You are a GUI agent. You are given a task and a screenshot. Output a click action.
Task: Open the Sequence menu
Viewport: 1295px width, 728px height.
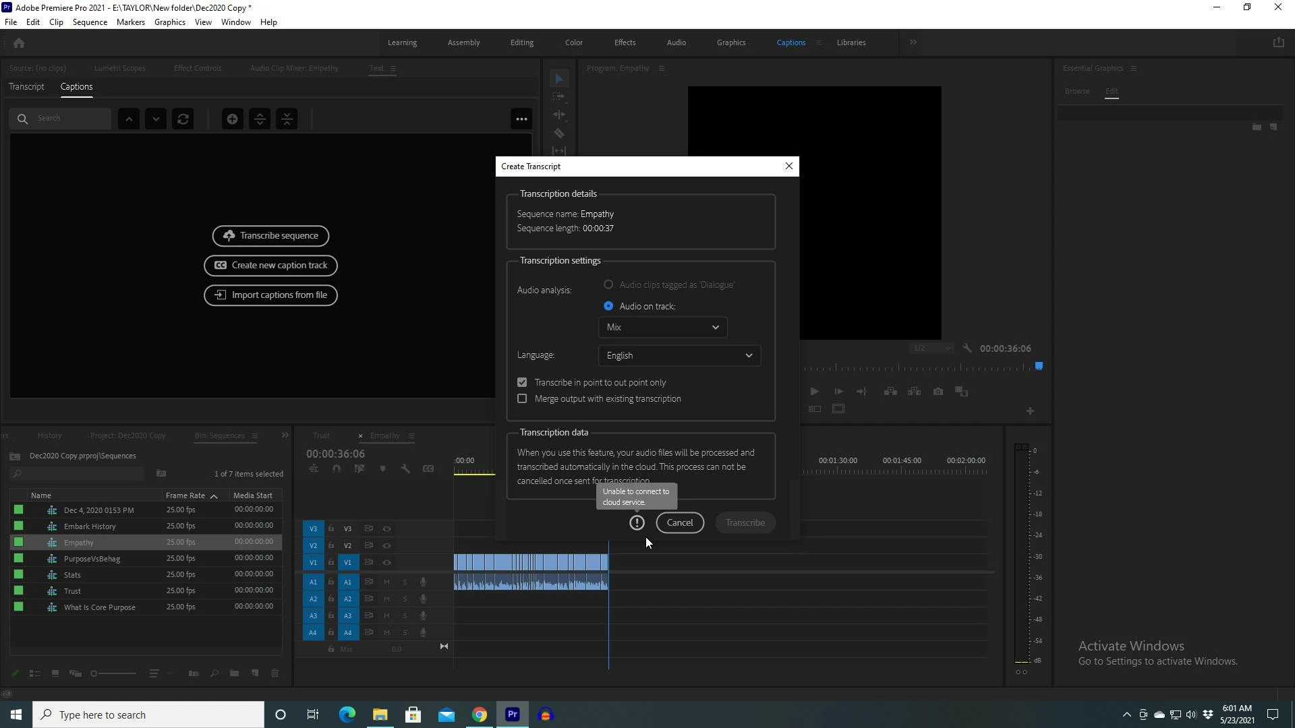pyautogui.click(x=90, y=22)
